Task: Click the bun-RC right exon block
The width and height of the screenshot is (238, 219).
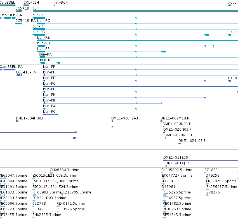Action: point(58,63)
